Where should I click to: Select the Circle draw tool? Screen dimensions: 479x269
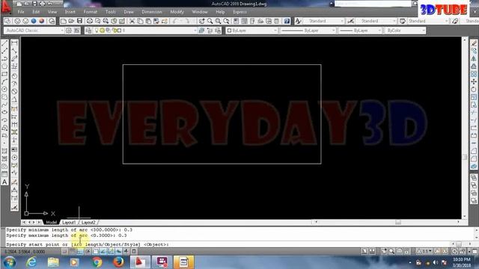pyautogui.click(x=4, y=90)
